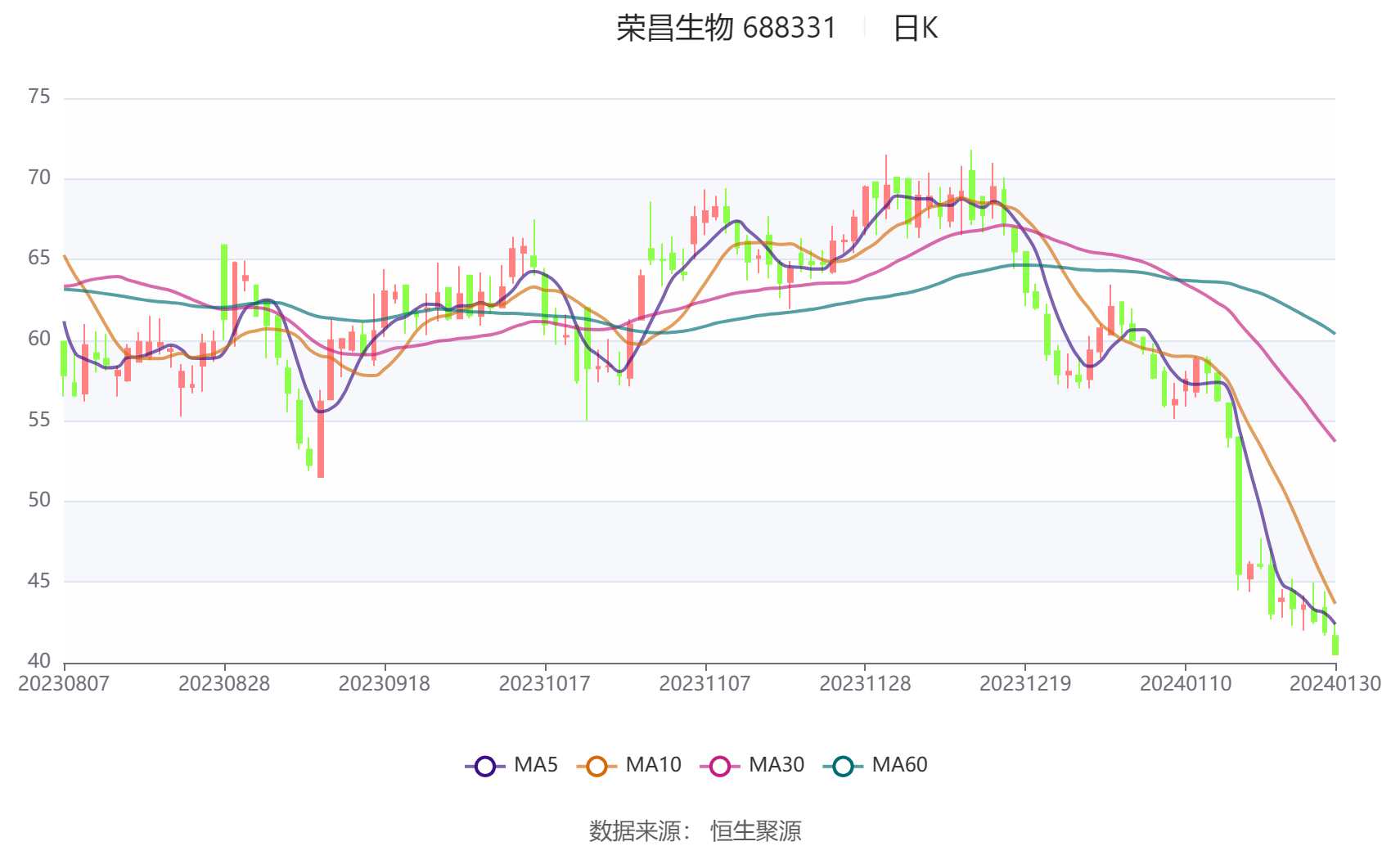Image resolution: width=1391 pixels, height=846 pixels.
Task: Click the 20240130 date axis label
Action: pos(1335,683)
